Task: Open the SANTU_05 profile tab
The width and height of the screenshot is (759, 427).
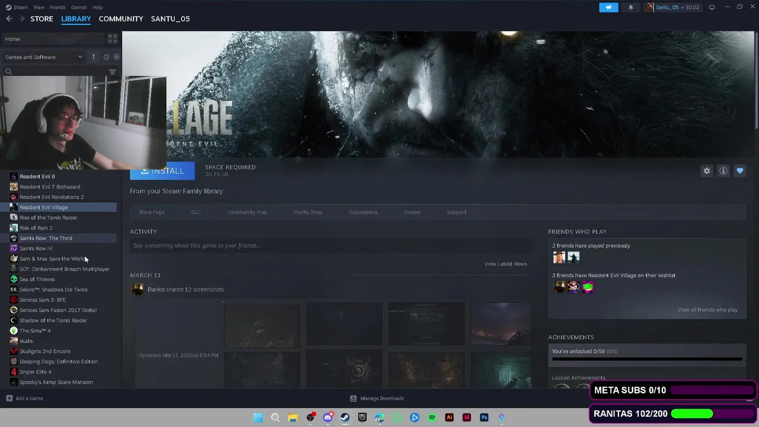Action: [x=170, y=19]
